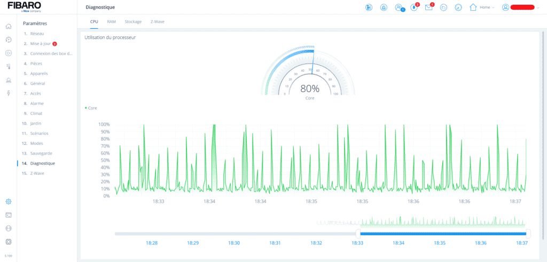Click the red badge next to Mise à jour

pyautogui.click(x=55, y=44)
